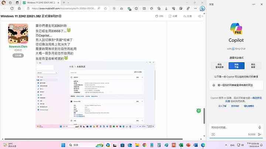
Task: Click the mobile01 address bar URL
Action: point(64,8)
